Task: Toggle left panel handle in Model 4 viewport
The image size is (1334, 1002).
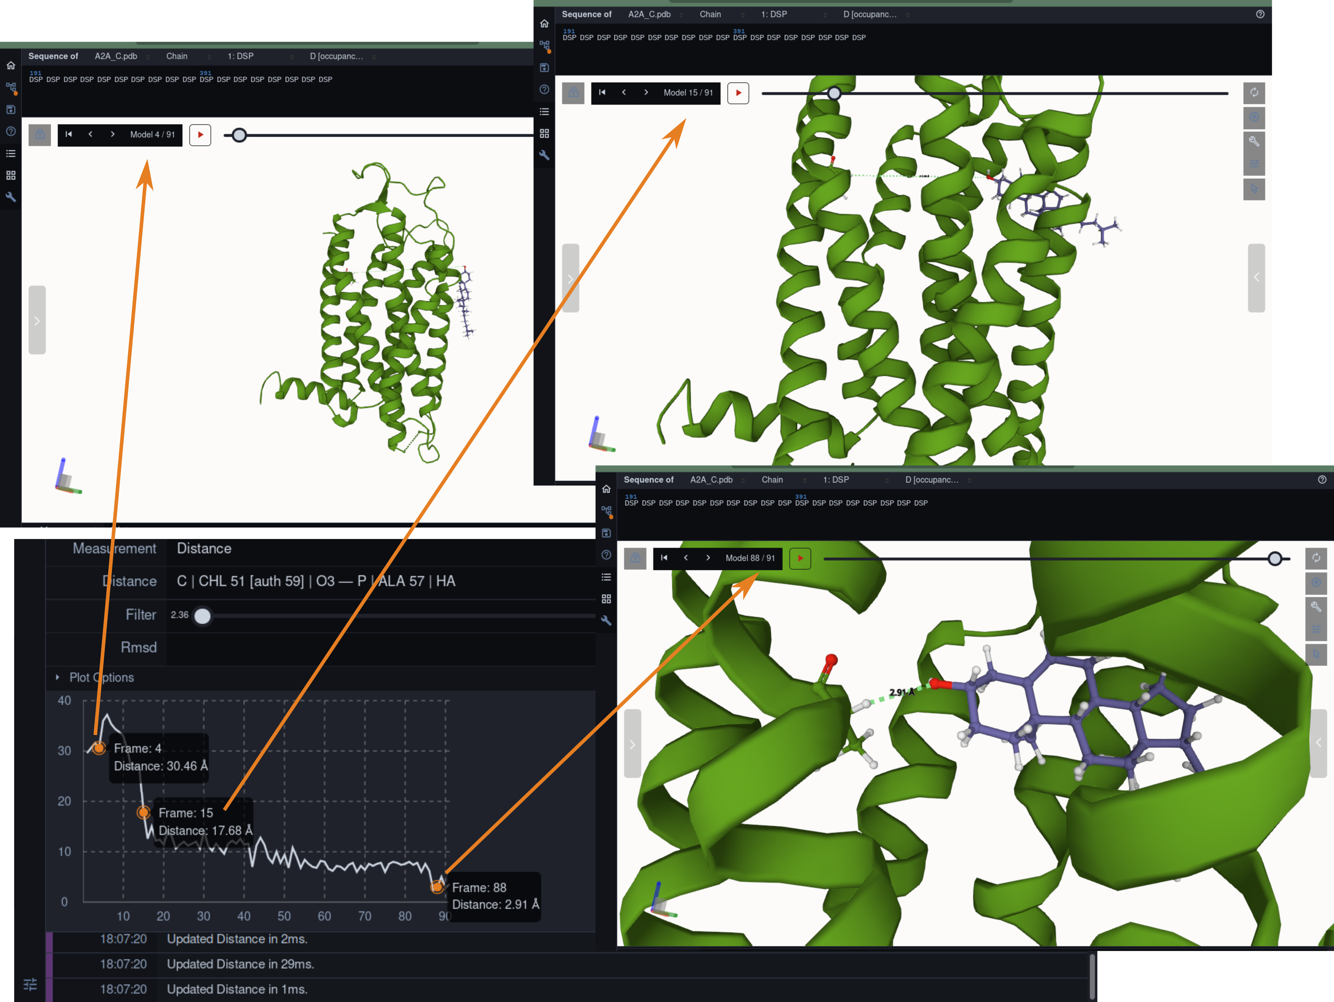Action: point(37,320)
